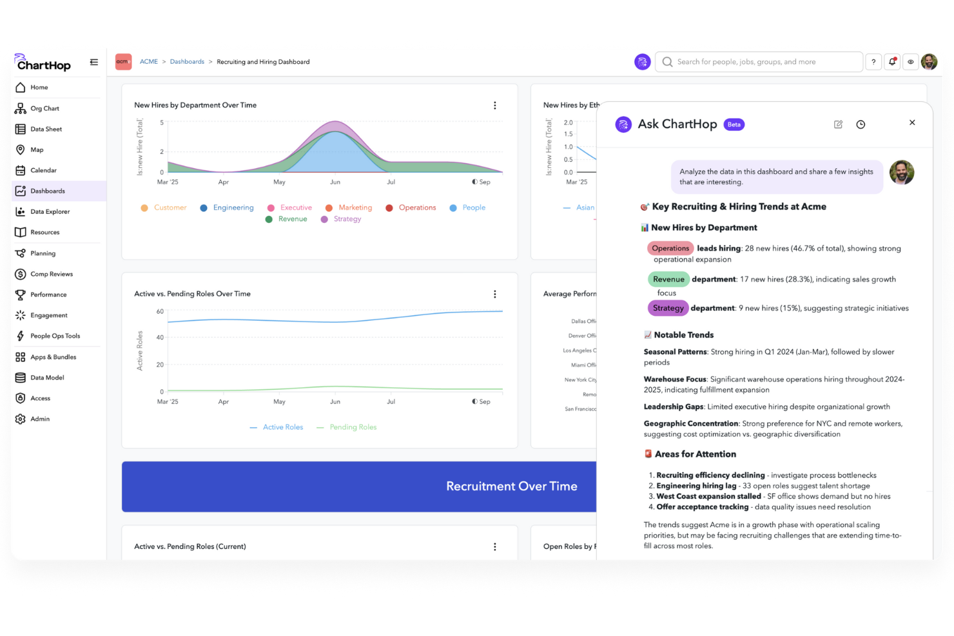Screen dimensions: 954x636
Task: Open the Engagement section
Action: coord(48,315)
